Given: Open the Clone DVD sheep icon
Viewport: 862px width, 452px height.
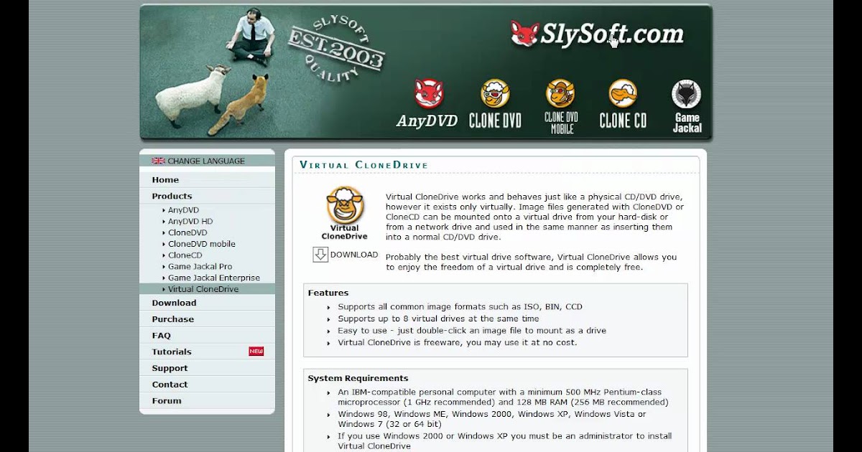Looking at the screenshot, I should pos(495,94).
